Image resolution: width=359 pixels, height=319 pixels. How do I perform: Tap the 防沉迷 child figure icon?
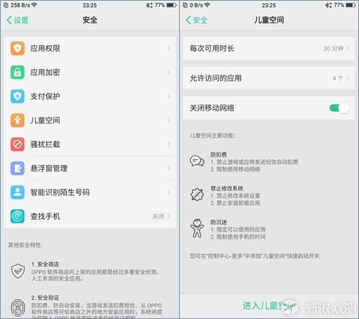(197, 228)
